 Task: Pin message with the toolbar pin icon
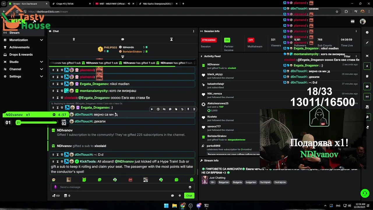[188, 109]
